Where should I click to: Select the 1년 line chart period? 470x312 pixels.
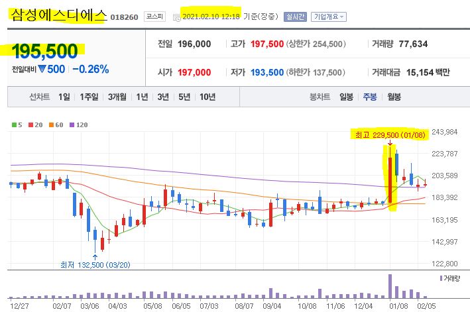click(x=142, y=97)
